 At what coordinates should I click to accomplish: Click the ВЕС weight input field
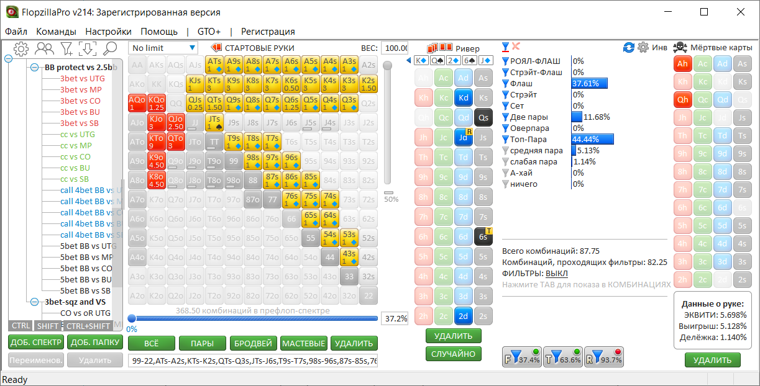(395, 48)
